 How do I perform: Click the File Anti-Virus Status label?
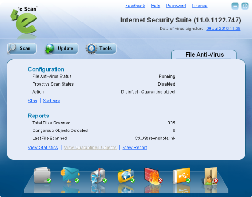point(52,76)
